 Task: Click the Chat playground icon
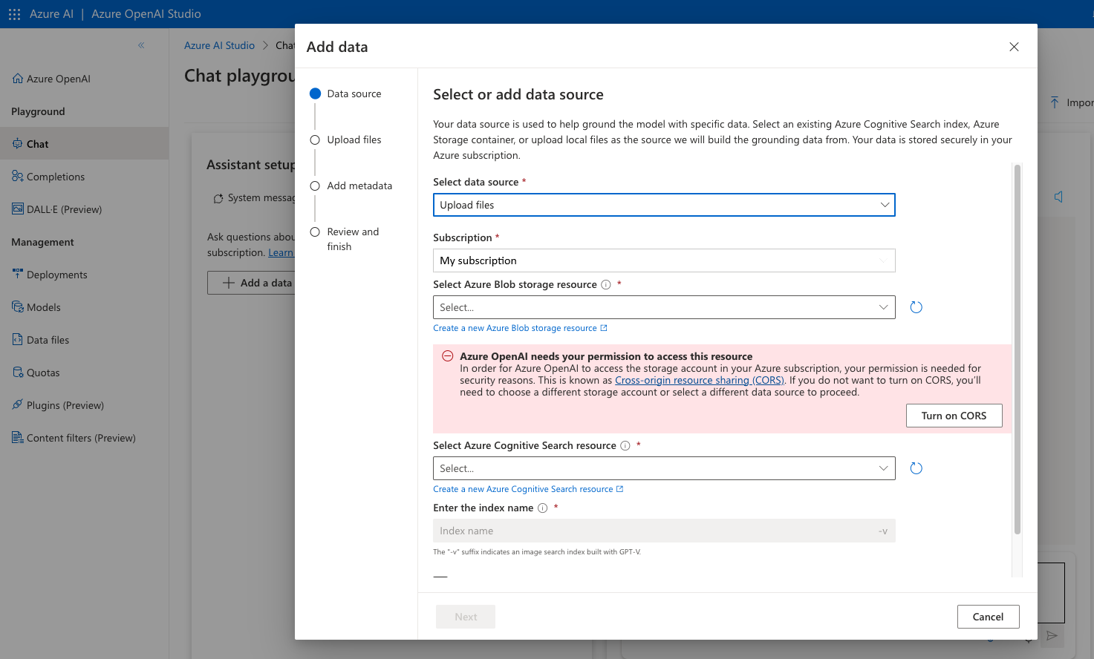coord(18,144)
